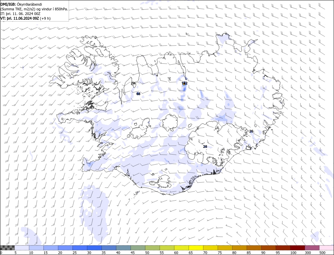Click the legend tick label 300

(x=308, y=253)
